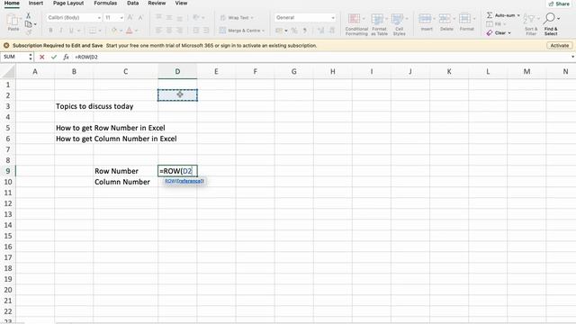Switch to the Formulas tab

point(105,3)
